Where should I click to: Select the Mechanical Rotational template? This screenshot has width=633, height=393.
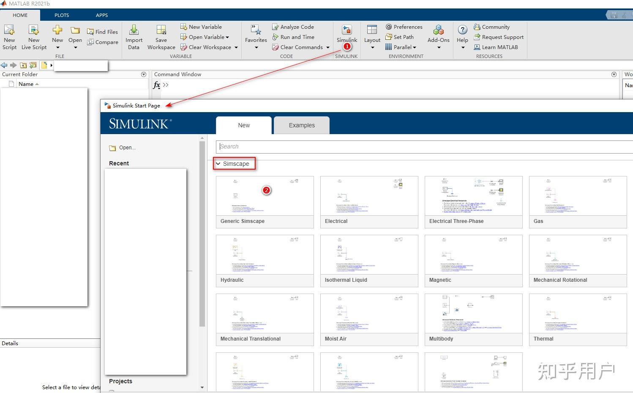point(578,261)
